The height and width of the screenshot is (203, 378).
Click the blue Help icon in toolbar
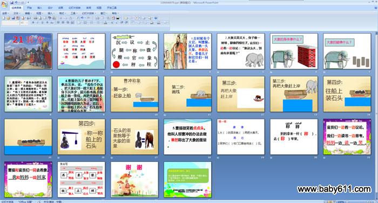pos(156,18)
